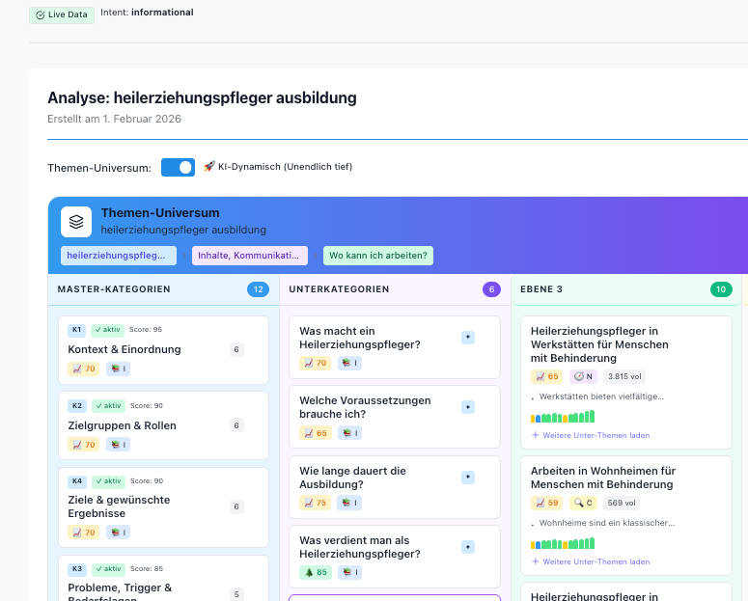
Task: Open the Ziele & gewünschte Ergebnisse card
Action: (x=164, y=507)
